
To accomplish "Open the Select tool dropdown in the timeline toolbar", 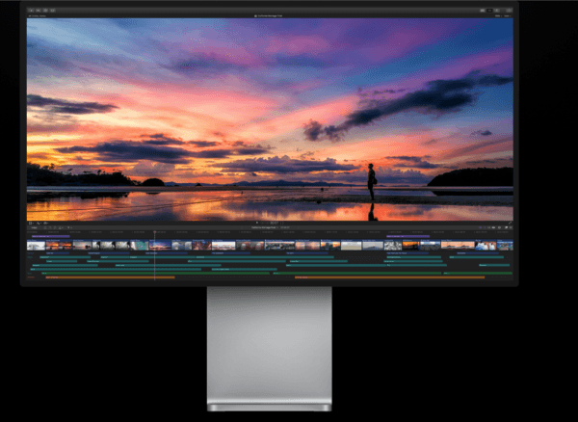I will (69, 227).
